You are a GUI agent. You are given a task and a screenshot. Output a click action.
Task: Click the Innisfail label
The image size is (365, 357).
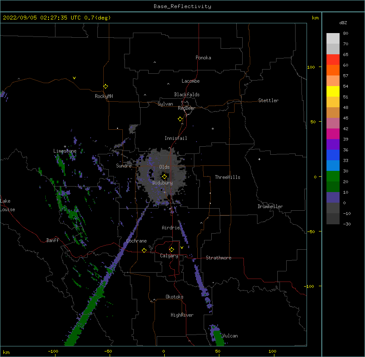coord(176,138)
